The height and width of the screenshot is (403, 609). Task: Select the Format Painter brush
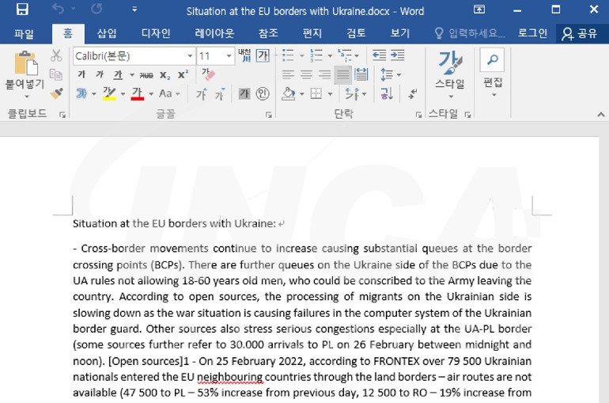coord(56,93)
